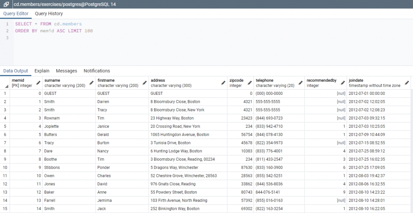Select row number 8 header

[x=5, y=151]
